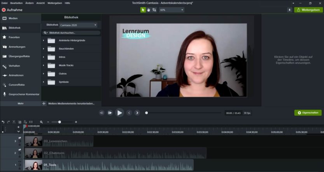The height and width of the screenshot is (172, 324).
Task: Toggle visibility of track 3
Action: coord(19,138)
